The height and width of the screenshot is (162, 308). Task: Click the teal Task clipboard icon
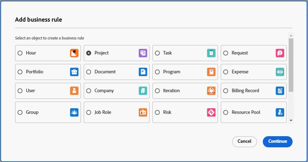(x=211, y=53)
